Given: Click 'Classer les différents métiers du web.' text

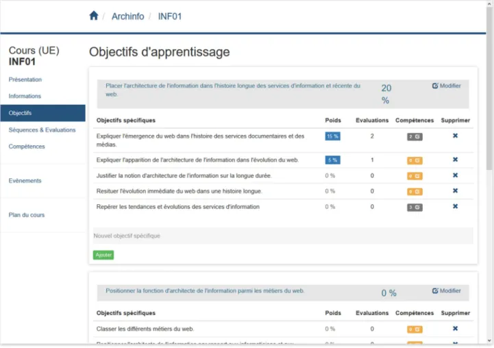Looking at the screenshot, I should point(145,329).
